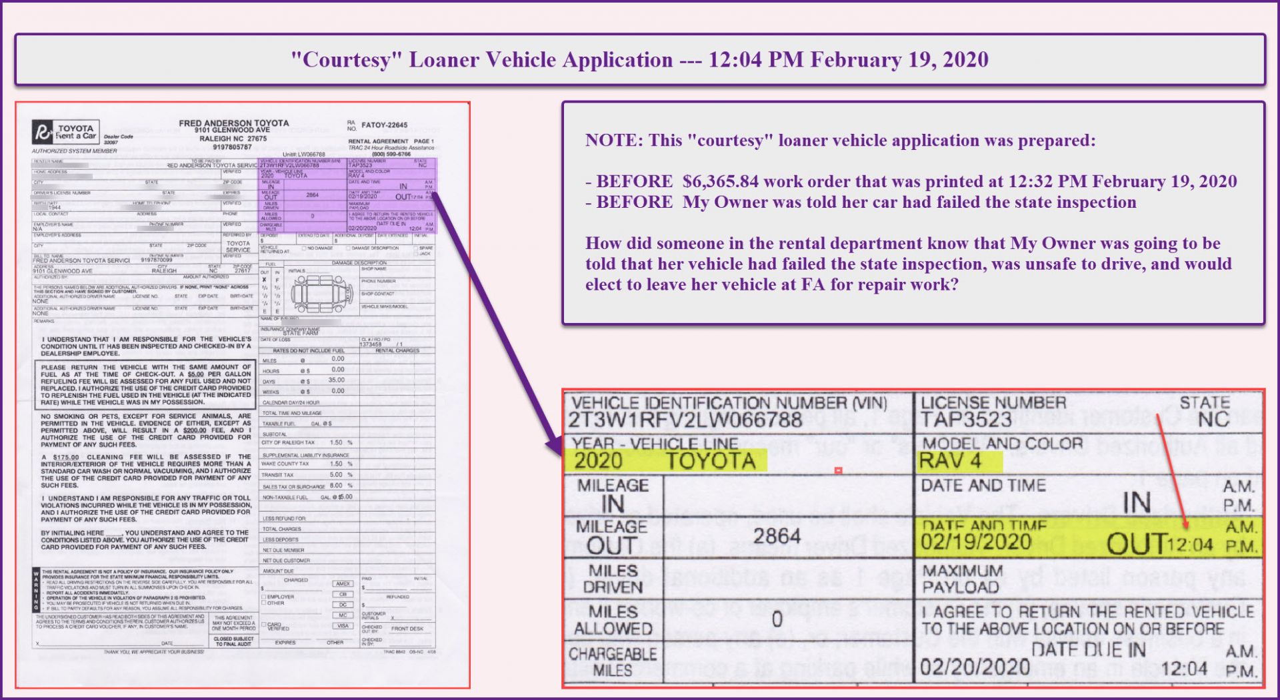Click the license number TAP3523 in enlarged crop
The image size is (1280, 700).
tap(966, 420)
